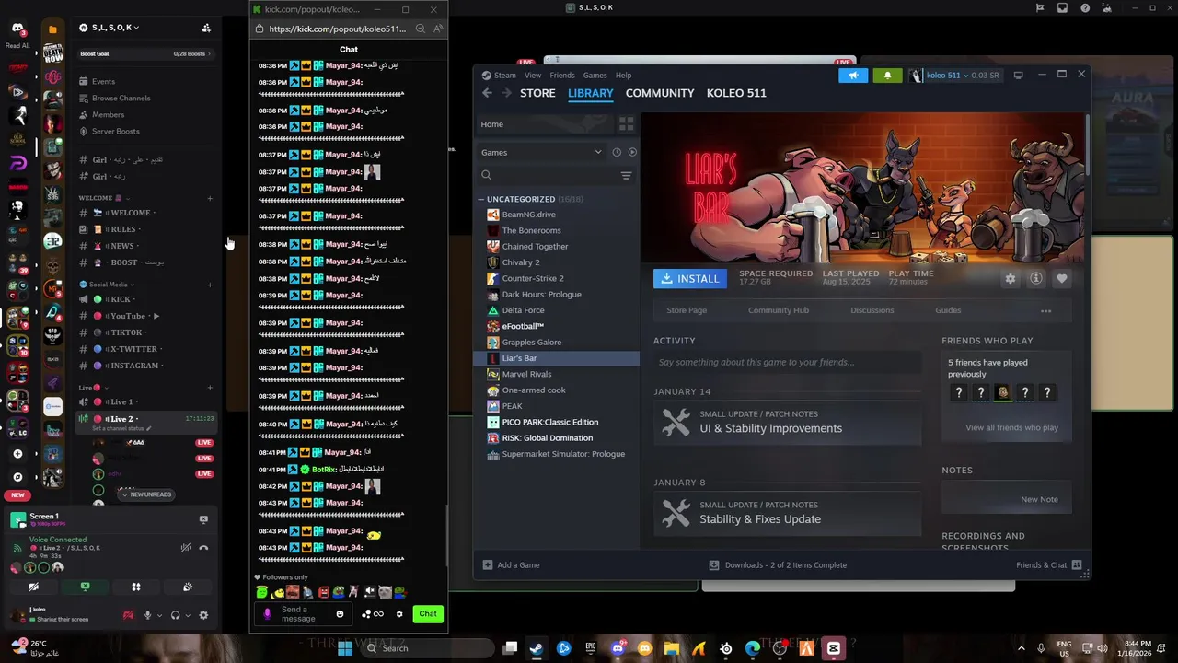Open Discord user settings gear
The width and height of the screenshot is (1178, 663).
(203, 615)
